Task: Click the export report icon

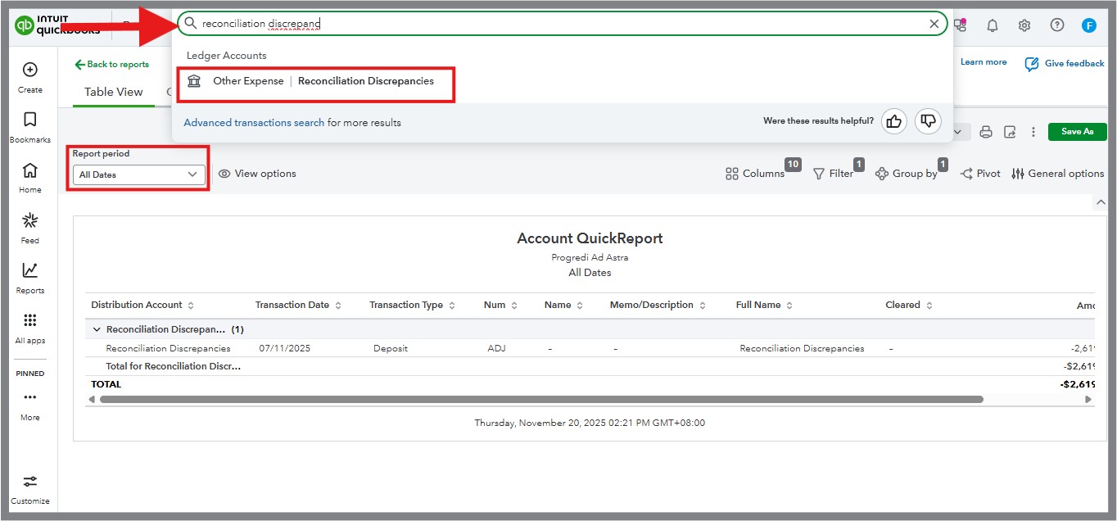Action: click(1010, 132)
